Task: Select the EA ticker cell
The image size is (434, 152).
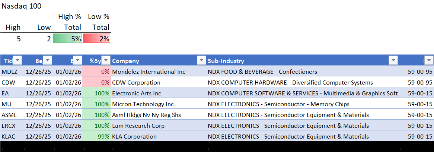Action: click(12, 93)
